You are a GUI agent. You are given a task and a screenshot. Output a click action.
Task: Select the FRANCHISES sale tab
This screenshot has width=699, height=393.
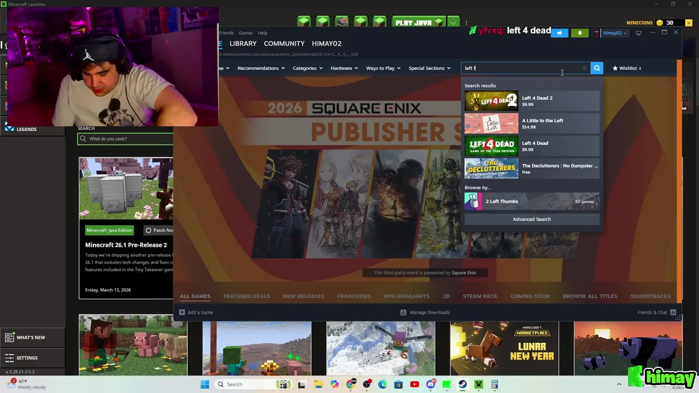[354, 296]
